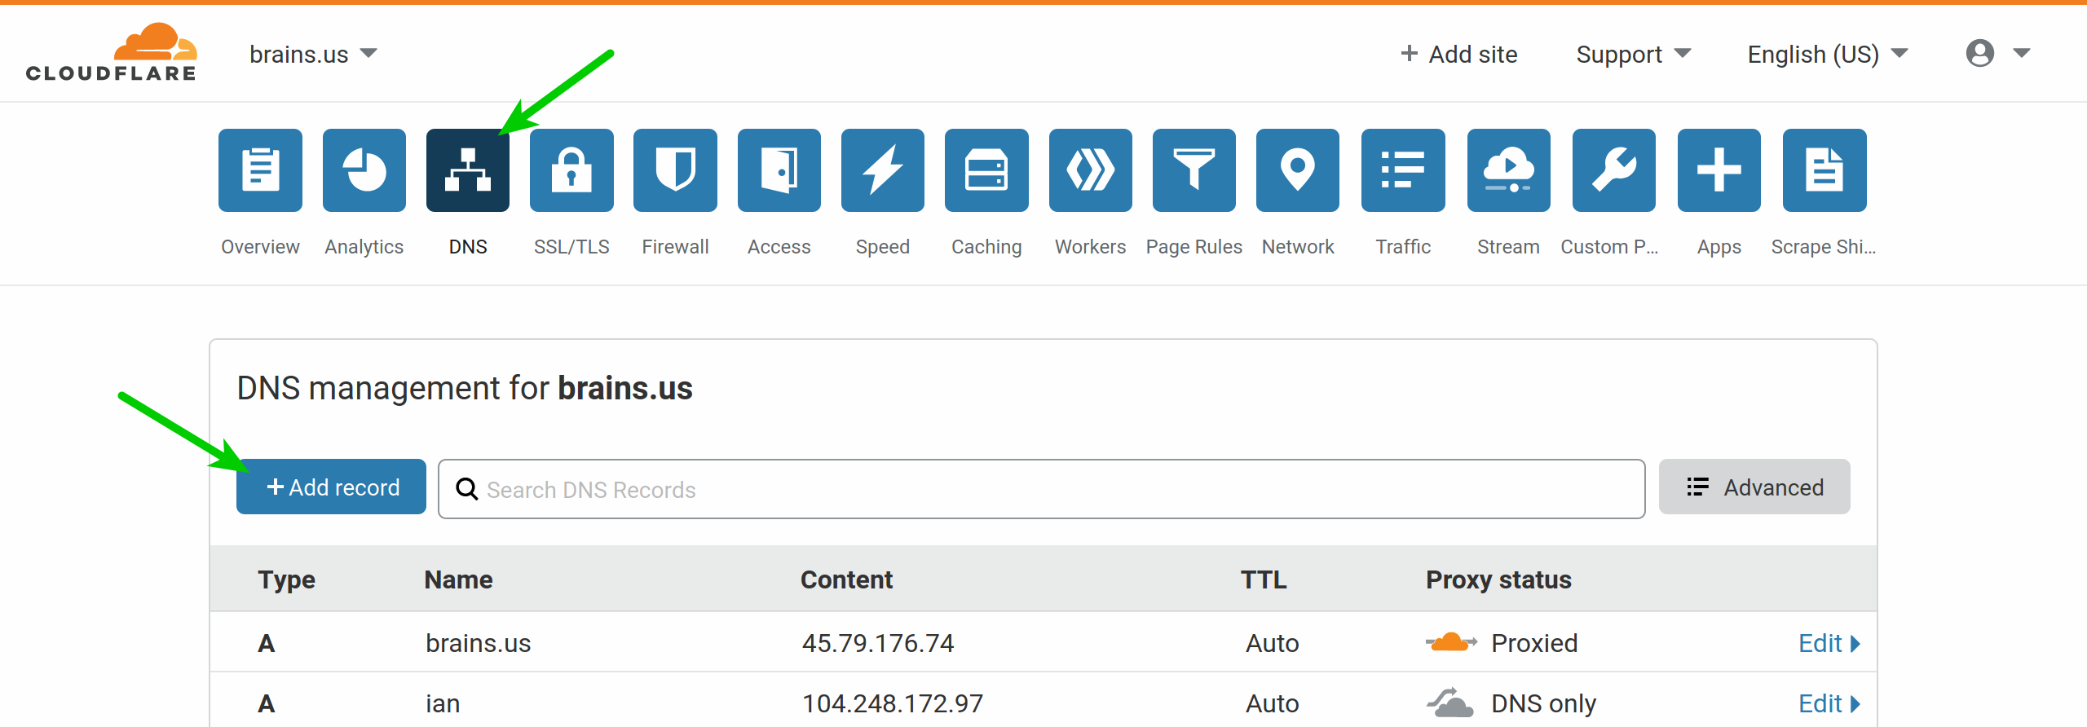Click the Name column header

pos(458,579)
